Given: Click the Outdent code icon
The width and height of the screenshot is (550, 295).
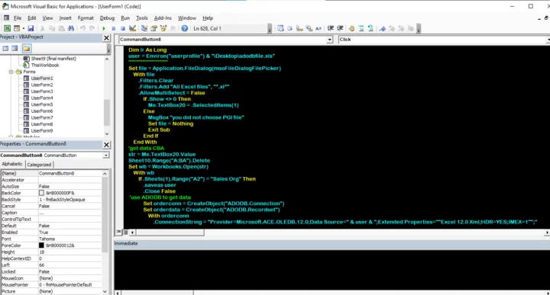Looking at the screenshot, I should click(340, 28).
